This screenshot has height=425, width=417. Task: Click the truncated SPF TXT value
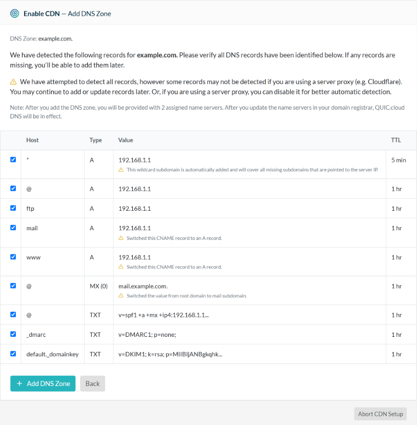pyautogui.click(x=164, y=315)
